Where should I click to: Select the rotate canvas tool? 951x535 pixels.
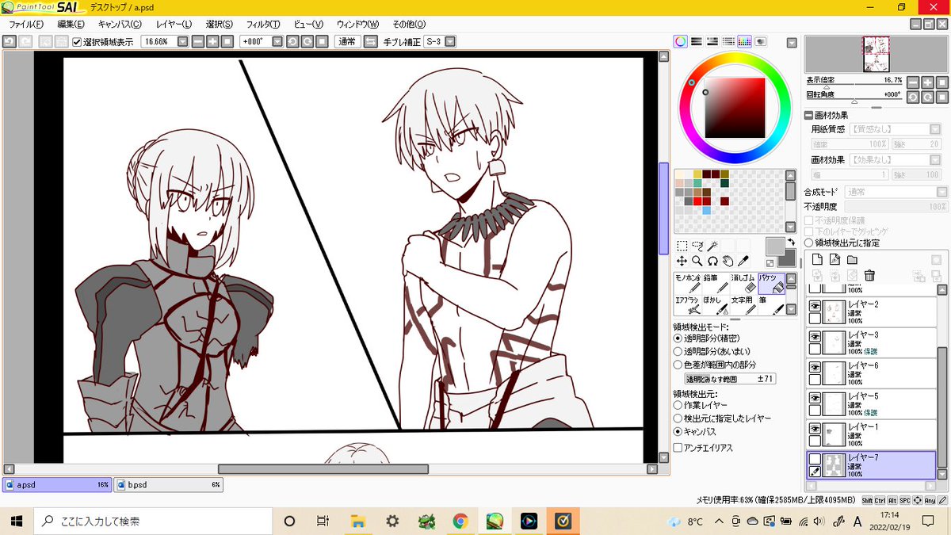coord(712,261)
